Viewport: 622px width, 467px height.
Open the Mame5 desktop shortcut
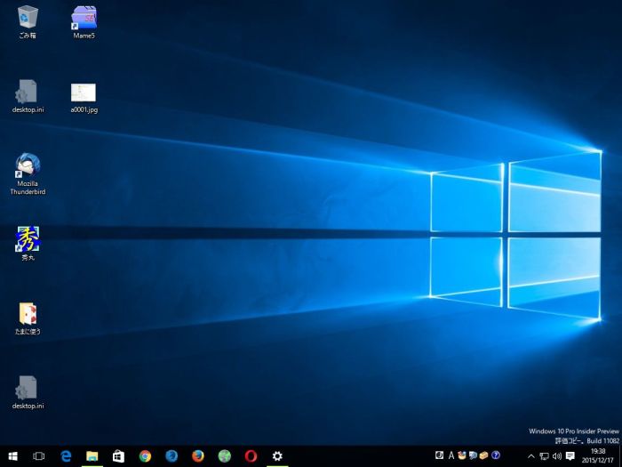tap(84, 17)
